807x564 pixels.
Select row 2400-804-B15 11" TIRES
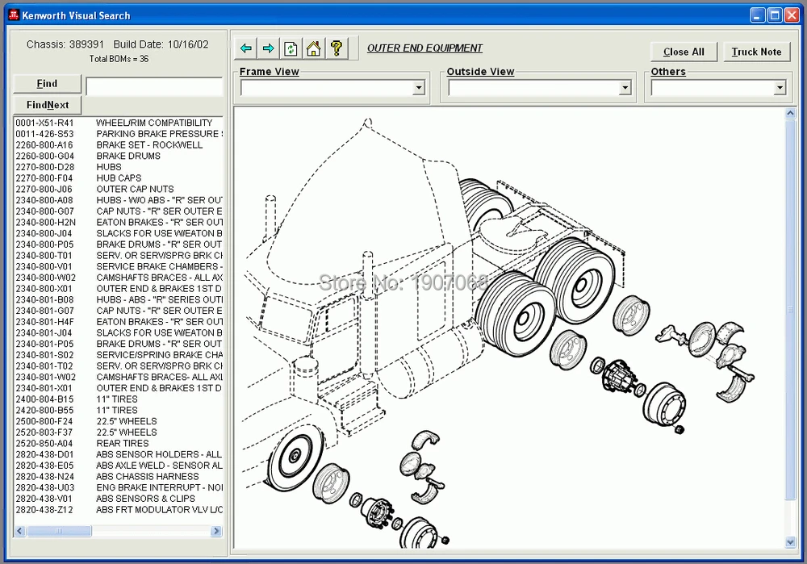[x=119, y=399]
